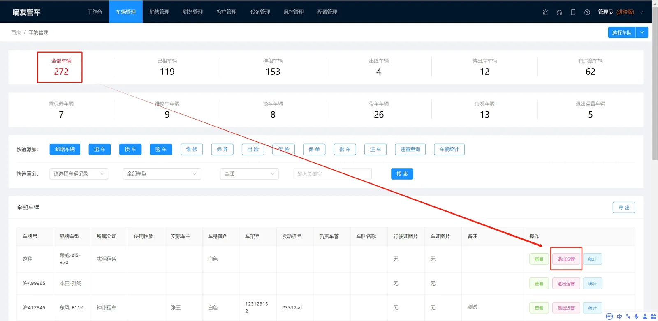
Task: Click the 选择车队 button
Action: (622, 32)
